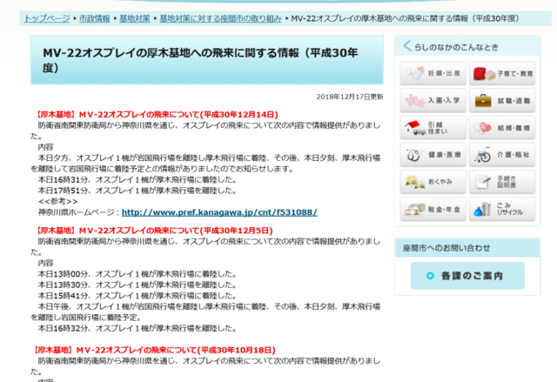Open the 子育て・教育 (childcare/education) icon
The image size is (557, 382).
502,74
